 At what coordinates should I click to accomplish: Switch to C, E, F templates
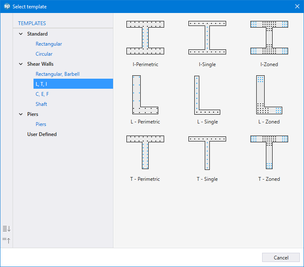tap(42, 94)
